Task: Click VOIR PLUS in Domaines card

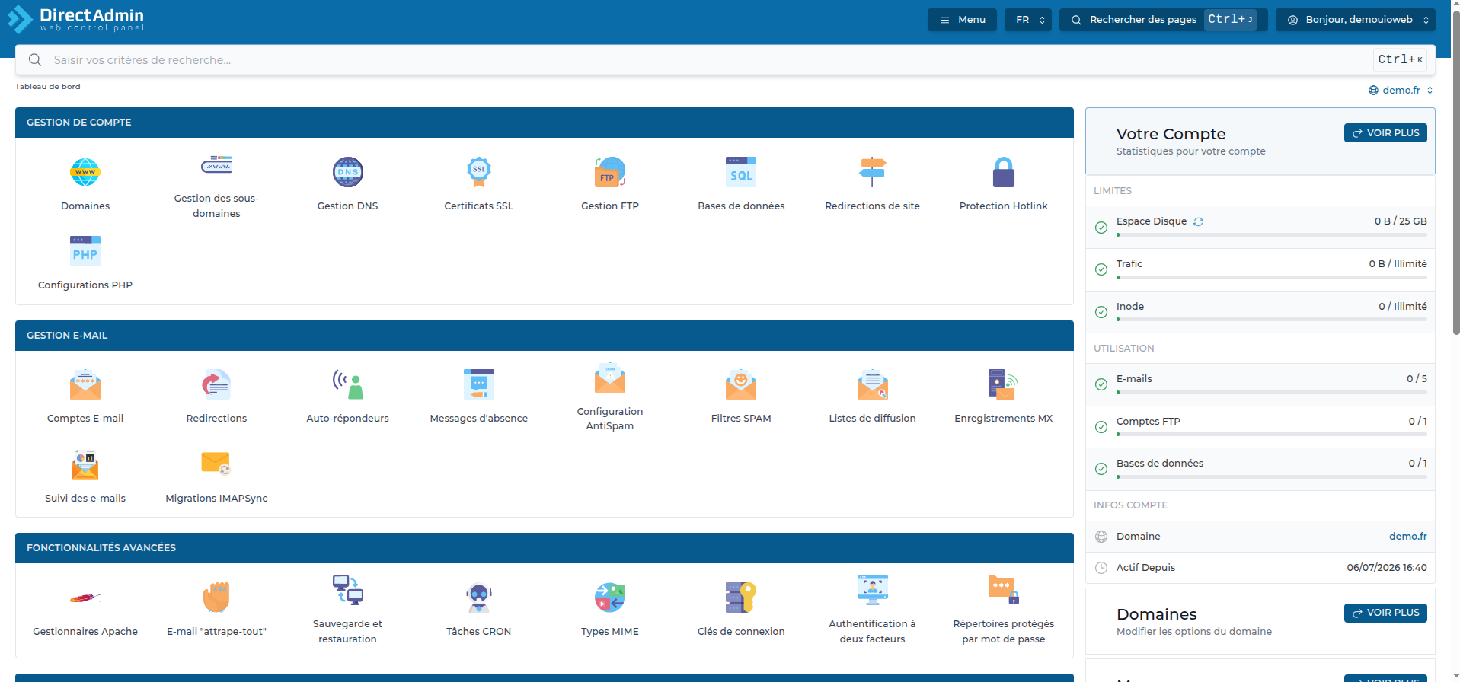Action: point(1385,613)
